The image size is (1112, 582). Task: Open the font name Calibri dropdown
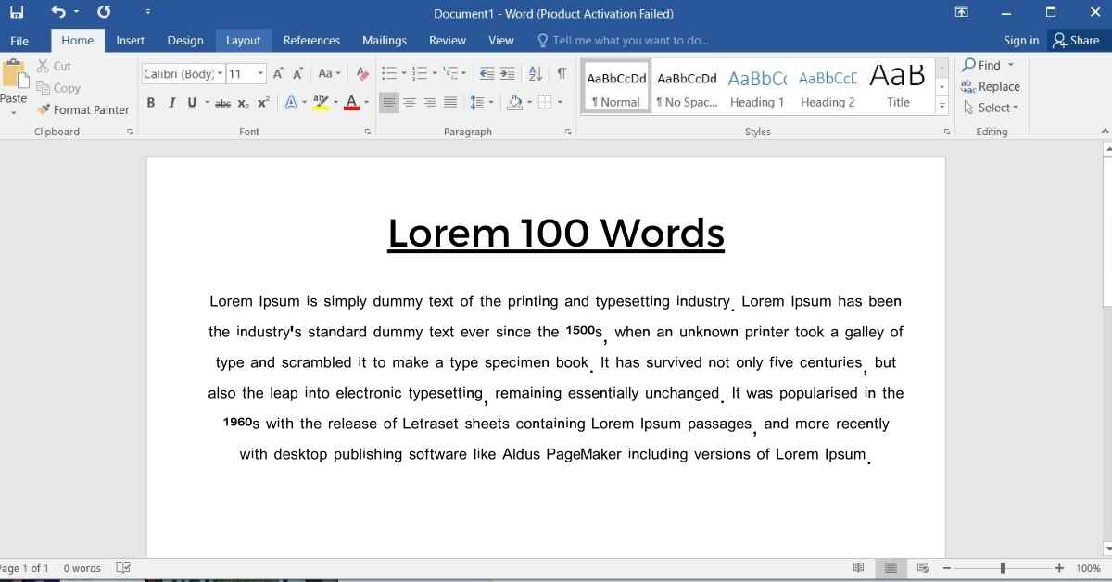(220, 74)
